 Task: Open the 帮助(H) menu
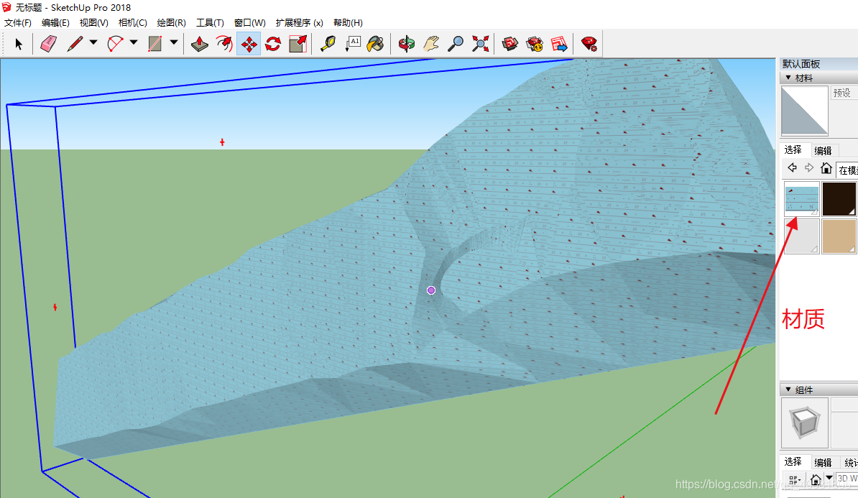[348, 22]
